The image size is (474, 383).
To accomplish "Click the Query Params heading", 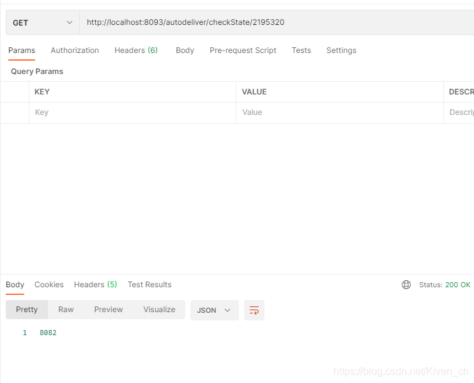I will click(37, 71).
